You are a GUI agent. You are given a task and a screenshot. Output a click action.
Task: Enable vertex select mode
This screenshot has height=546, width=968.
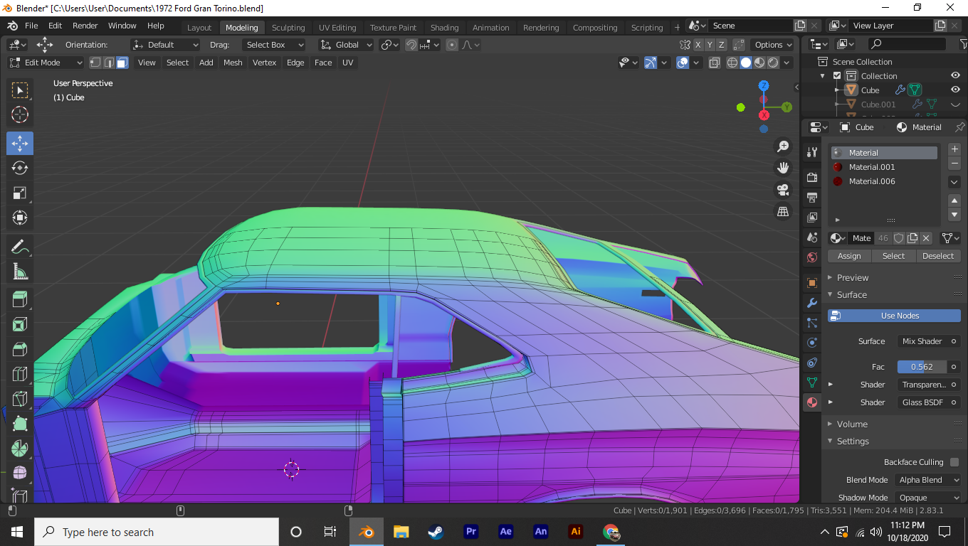click(x=95, y=63)
